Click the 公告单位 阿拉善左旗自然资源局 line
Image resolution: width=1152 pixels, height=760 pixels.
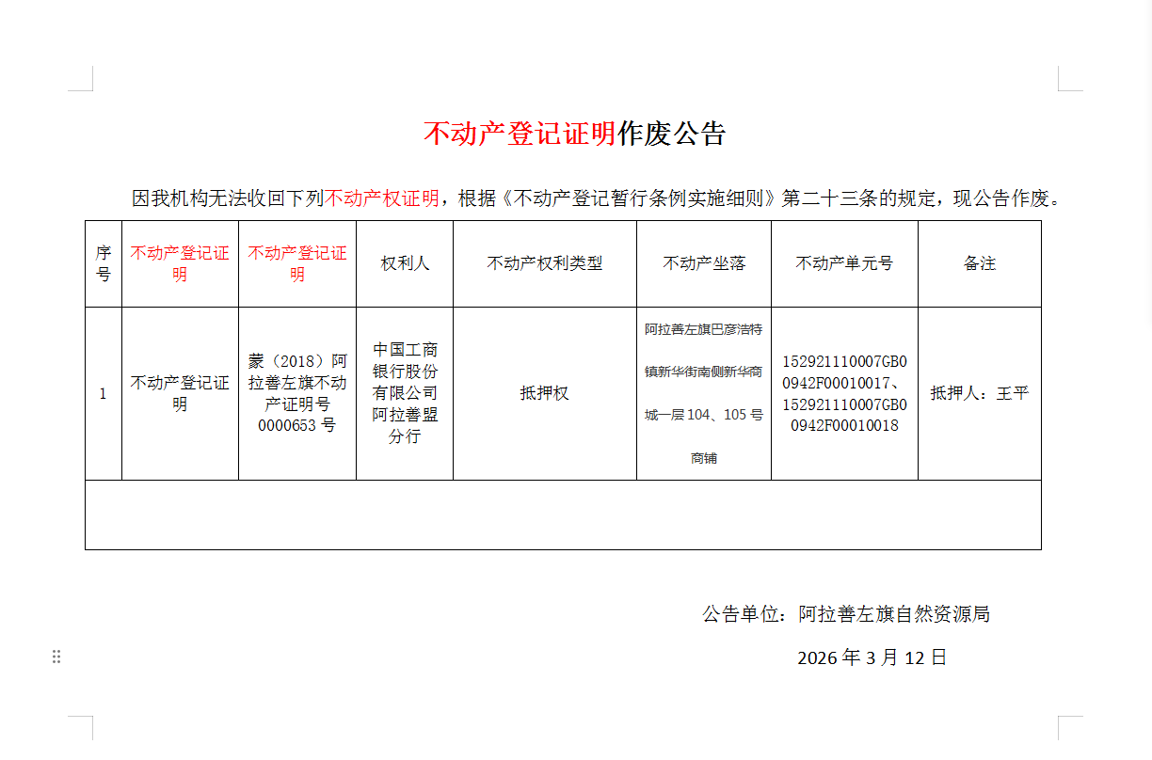(x=845, y=614)
